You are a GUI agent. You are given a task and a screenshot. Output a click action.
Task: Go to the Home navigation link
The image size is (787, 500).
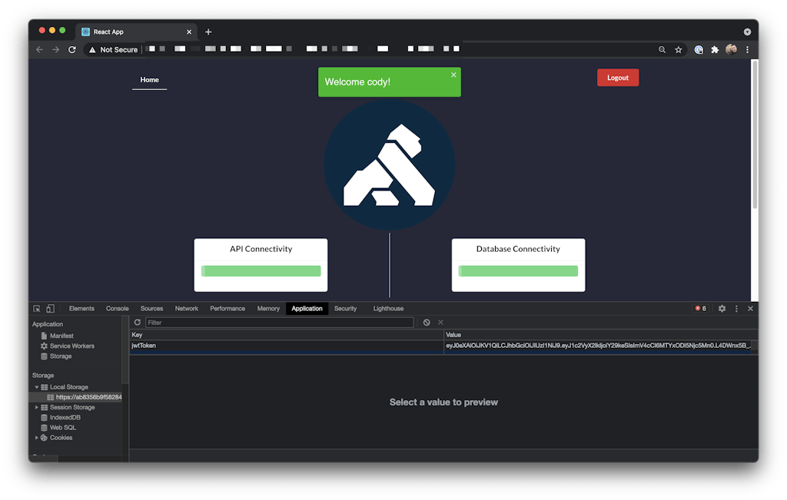pos(149,80)
